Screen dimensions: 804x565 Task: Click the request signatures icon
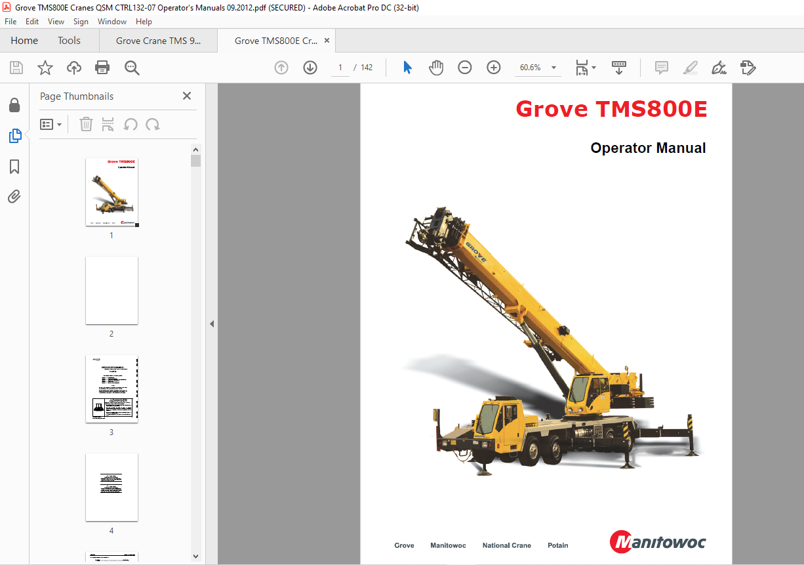pyautogui.click(x=748, y=68)
